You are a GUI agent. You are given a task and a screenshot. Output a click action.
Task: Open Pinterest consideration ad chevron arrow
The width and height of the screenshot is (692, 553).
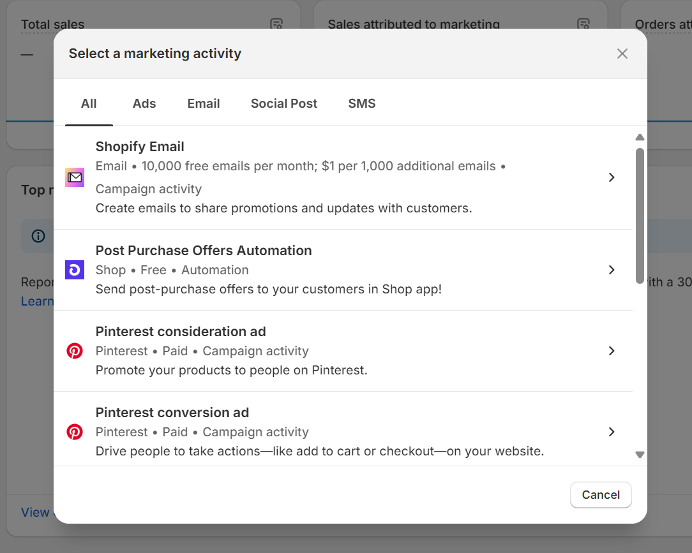(612, 351)
